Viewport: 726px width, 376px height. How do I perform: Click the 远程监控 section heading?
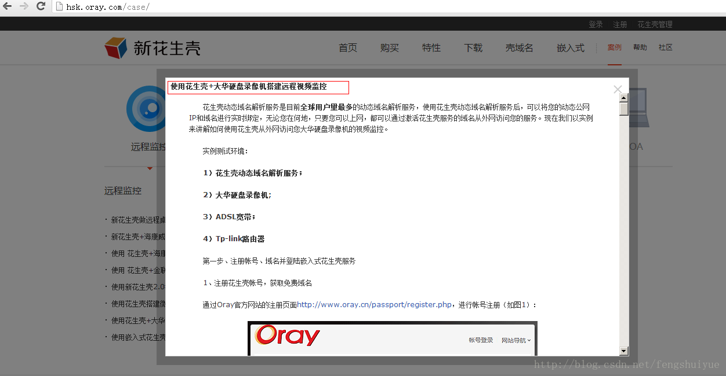click(x=123, y=191)
